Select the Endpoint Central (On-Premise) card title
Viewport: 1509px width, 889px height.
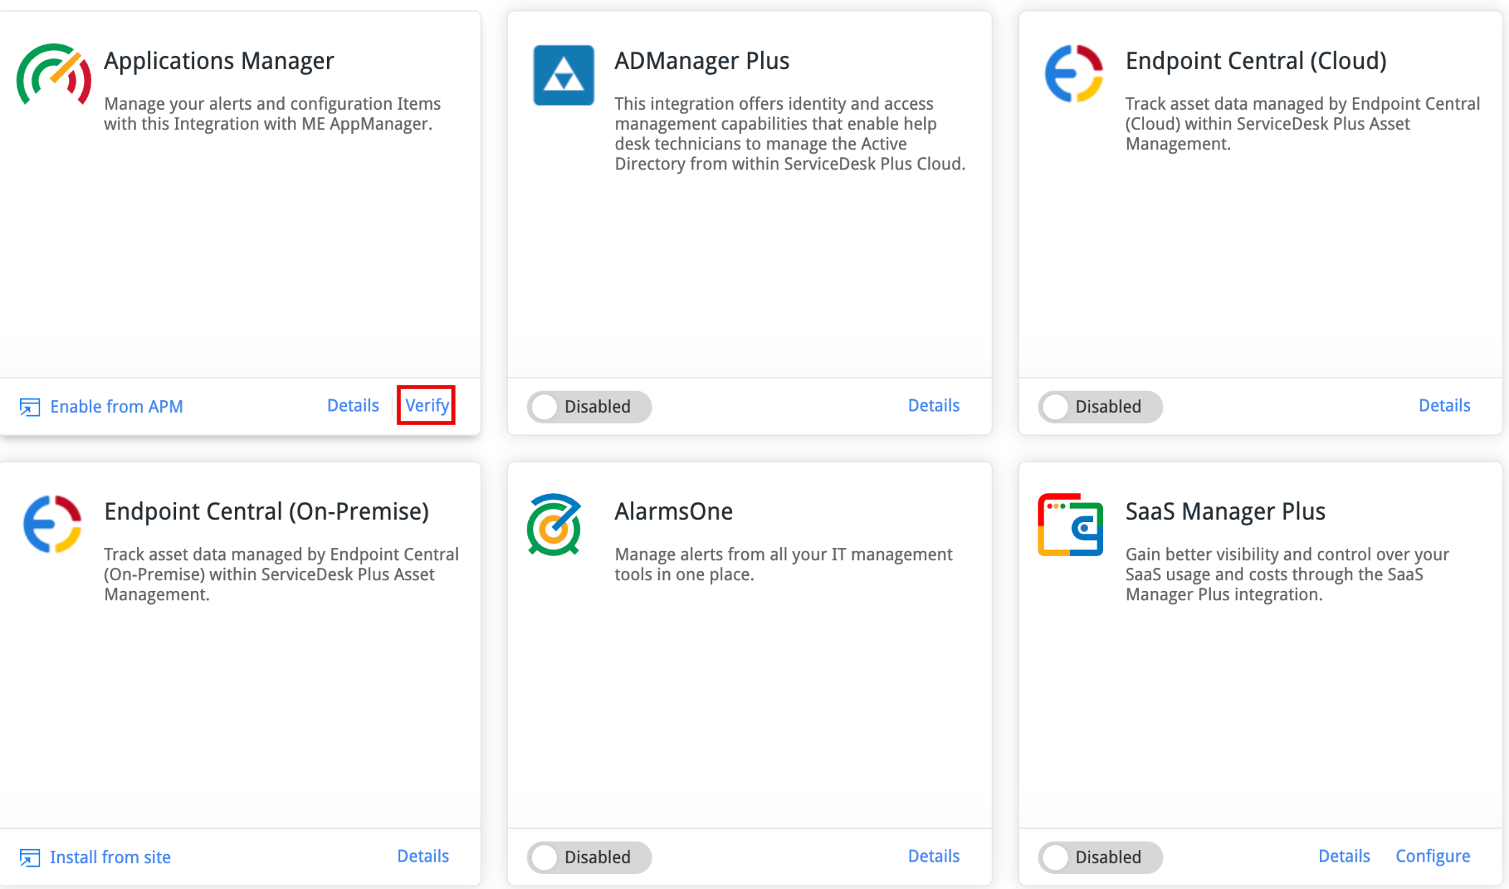267,511
